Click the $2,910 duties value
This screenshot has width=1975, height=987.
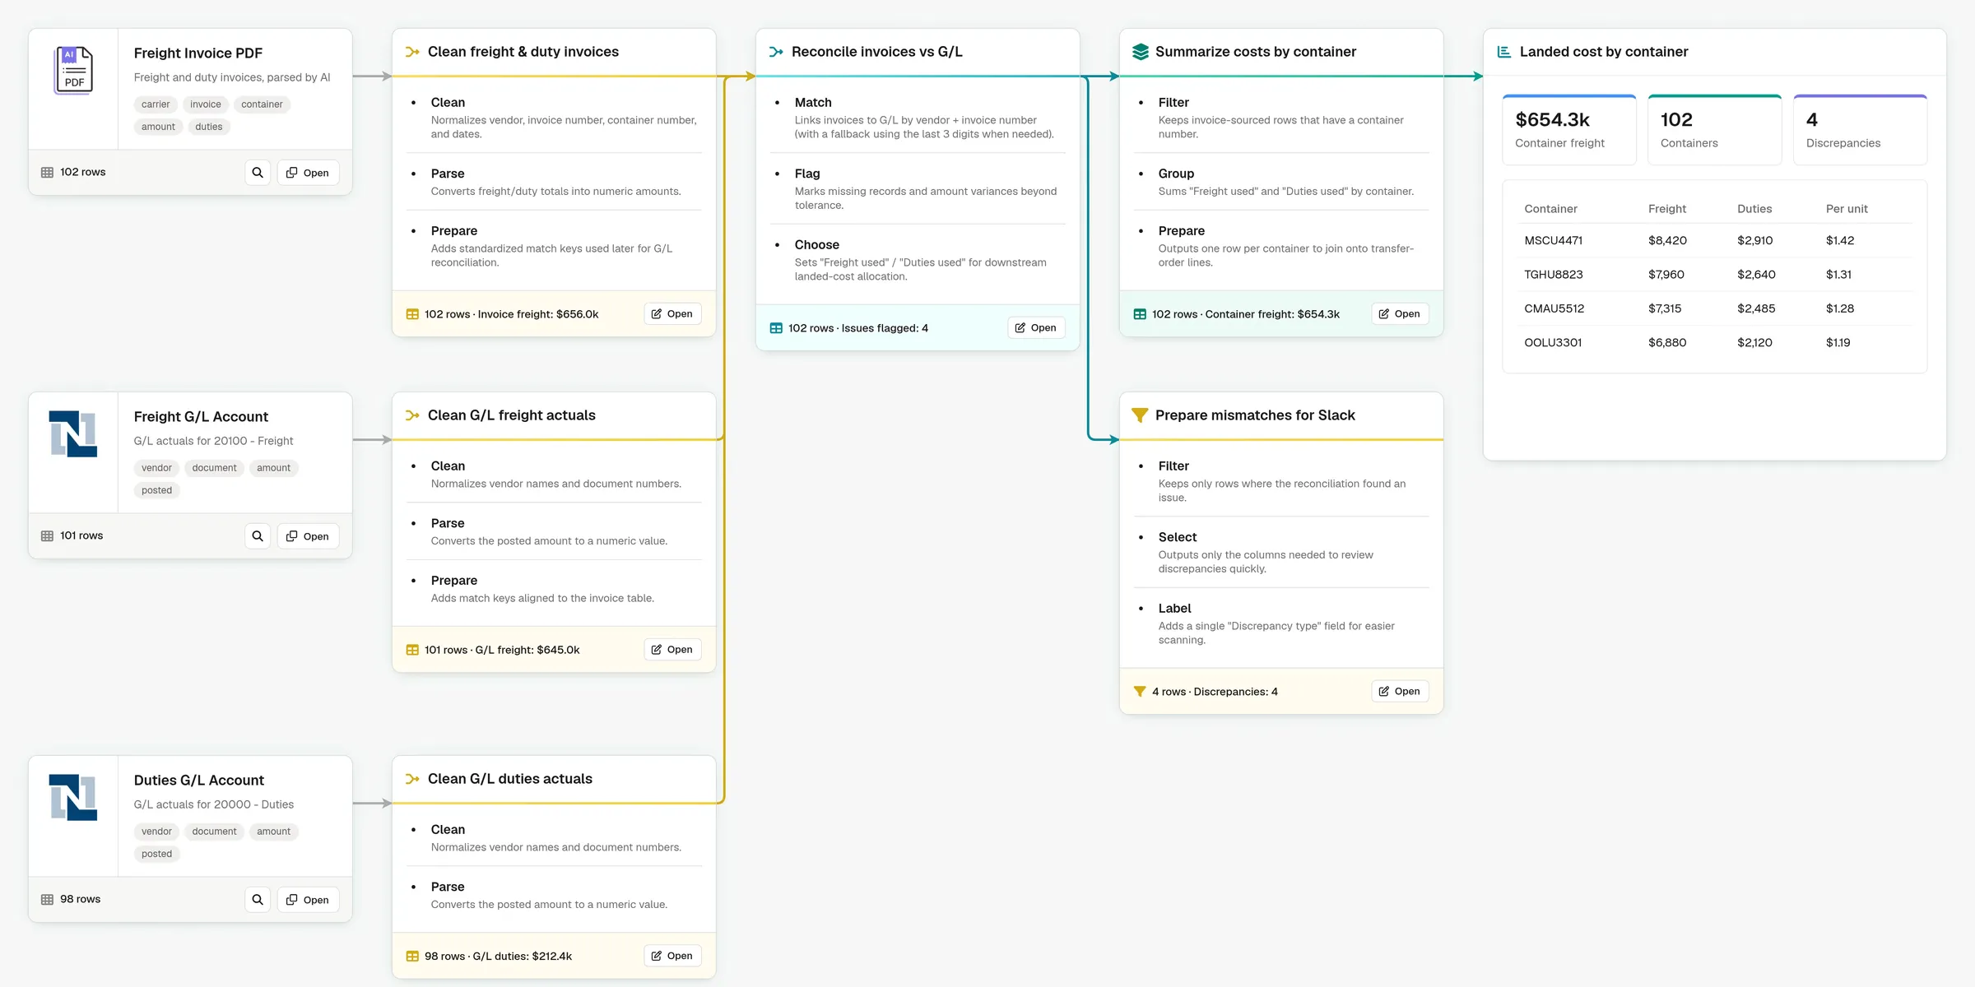click(1754, 241)
